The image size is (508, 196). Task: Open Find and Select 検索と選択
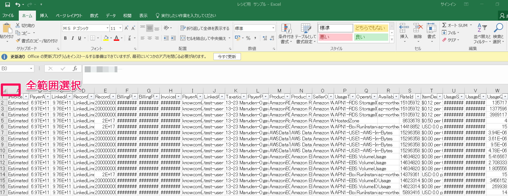(x=498, y=33)
